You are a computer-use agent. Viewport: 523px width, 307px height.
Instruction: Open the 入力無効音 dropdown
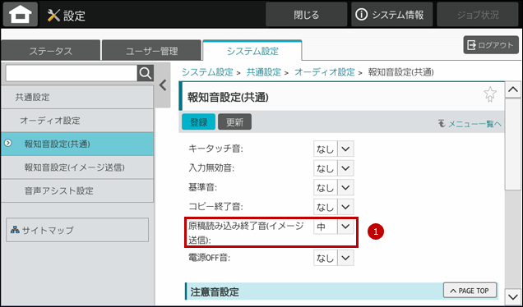tap(334, 168)
